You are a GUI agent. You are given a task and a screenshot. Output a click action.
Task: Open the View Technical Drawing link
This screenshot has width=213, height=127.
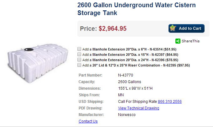(x=138, y=108)
